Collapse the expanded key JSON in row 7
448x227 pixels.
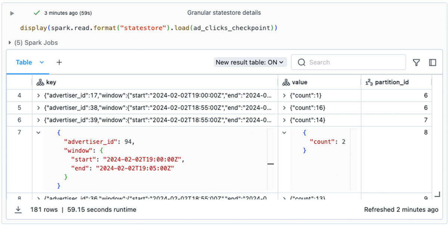click(x=38, y=132)
